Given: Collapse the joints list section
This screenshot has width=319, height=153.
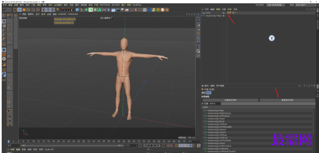Looking at the screenshot, I should [204, 107].
